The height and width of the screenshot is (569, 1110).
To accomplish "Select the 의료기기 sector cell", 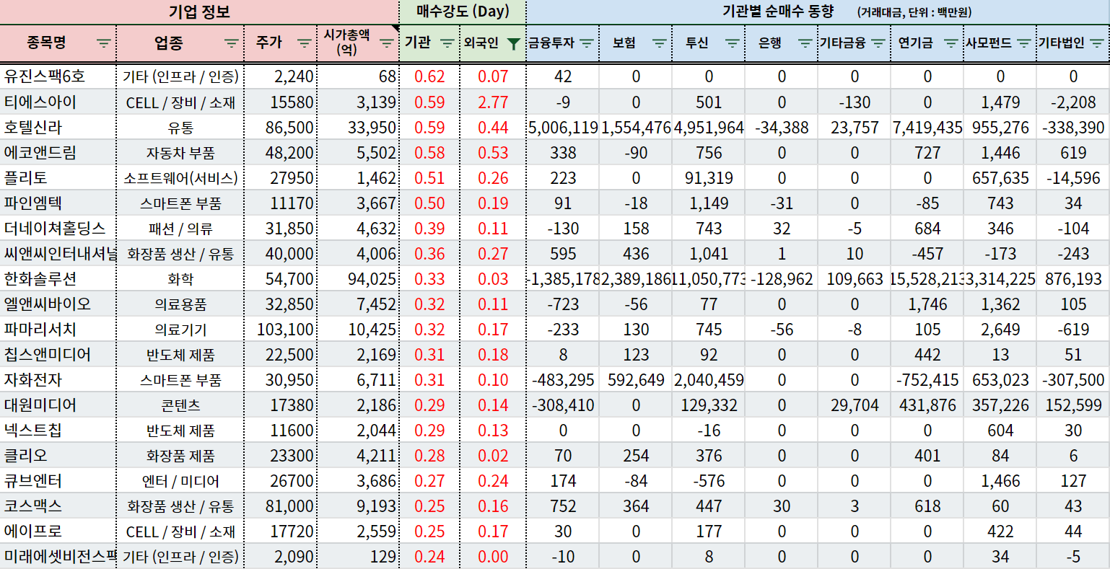I will [x=180, y=329].
